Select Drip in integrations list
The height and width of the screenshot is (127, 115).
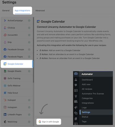17,42
